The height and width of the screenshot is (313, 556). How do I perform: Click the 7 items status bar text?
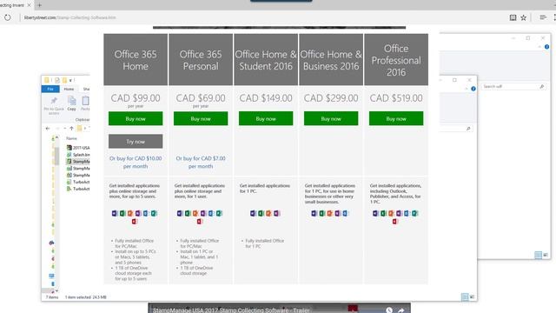[x=52, y=297]
